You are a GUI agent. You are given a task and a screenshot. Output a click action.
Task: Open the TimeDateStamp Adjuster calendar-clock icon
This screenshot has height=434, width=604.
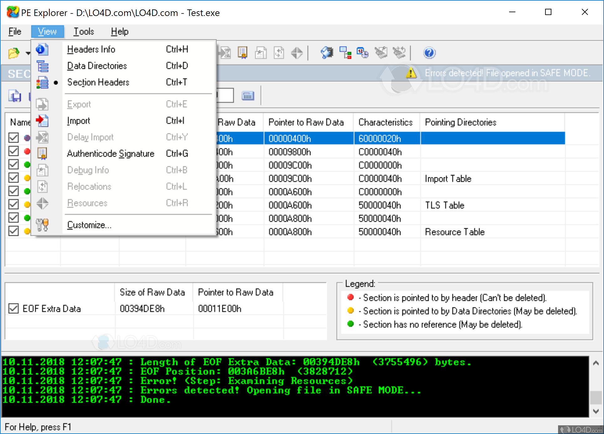click(363, 53)
